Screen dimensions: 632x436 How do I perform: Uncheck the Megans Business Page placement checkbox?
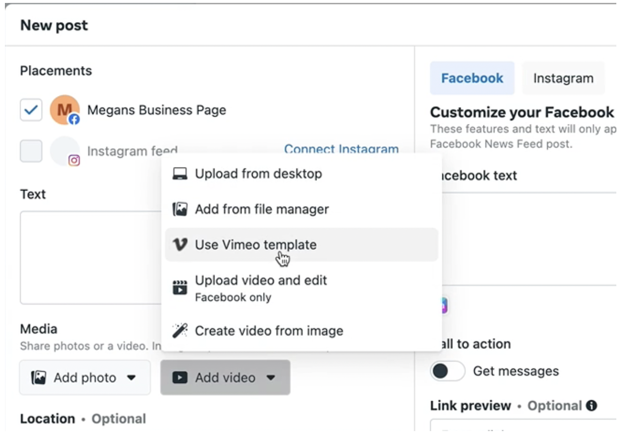coord(31,110)
